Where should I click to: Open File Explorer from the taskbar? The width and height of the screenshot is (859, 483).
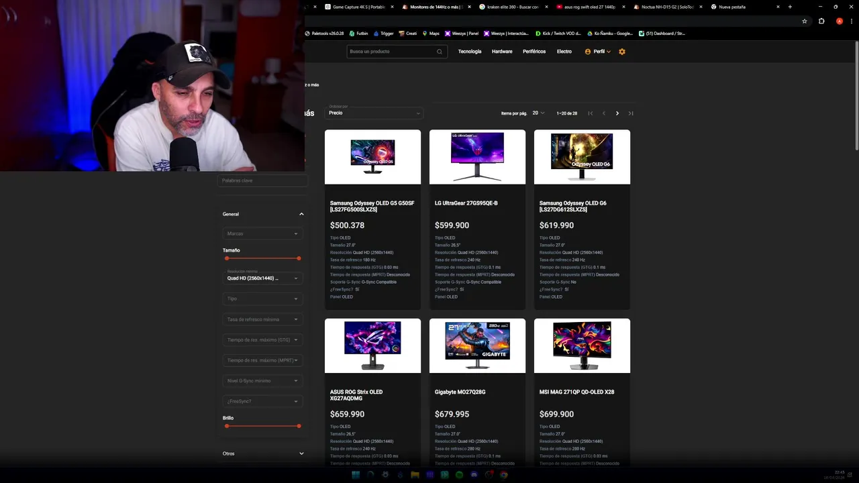point(415,474)
